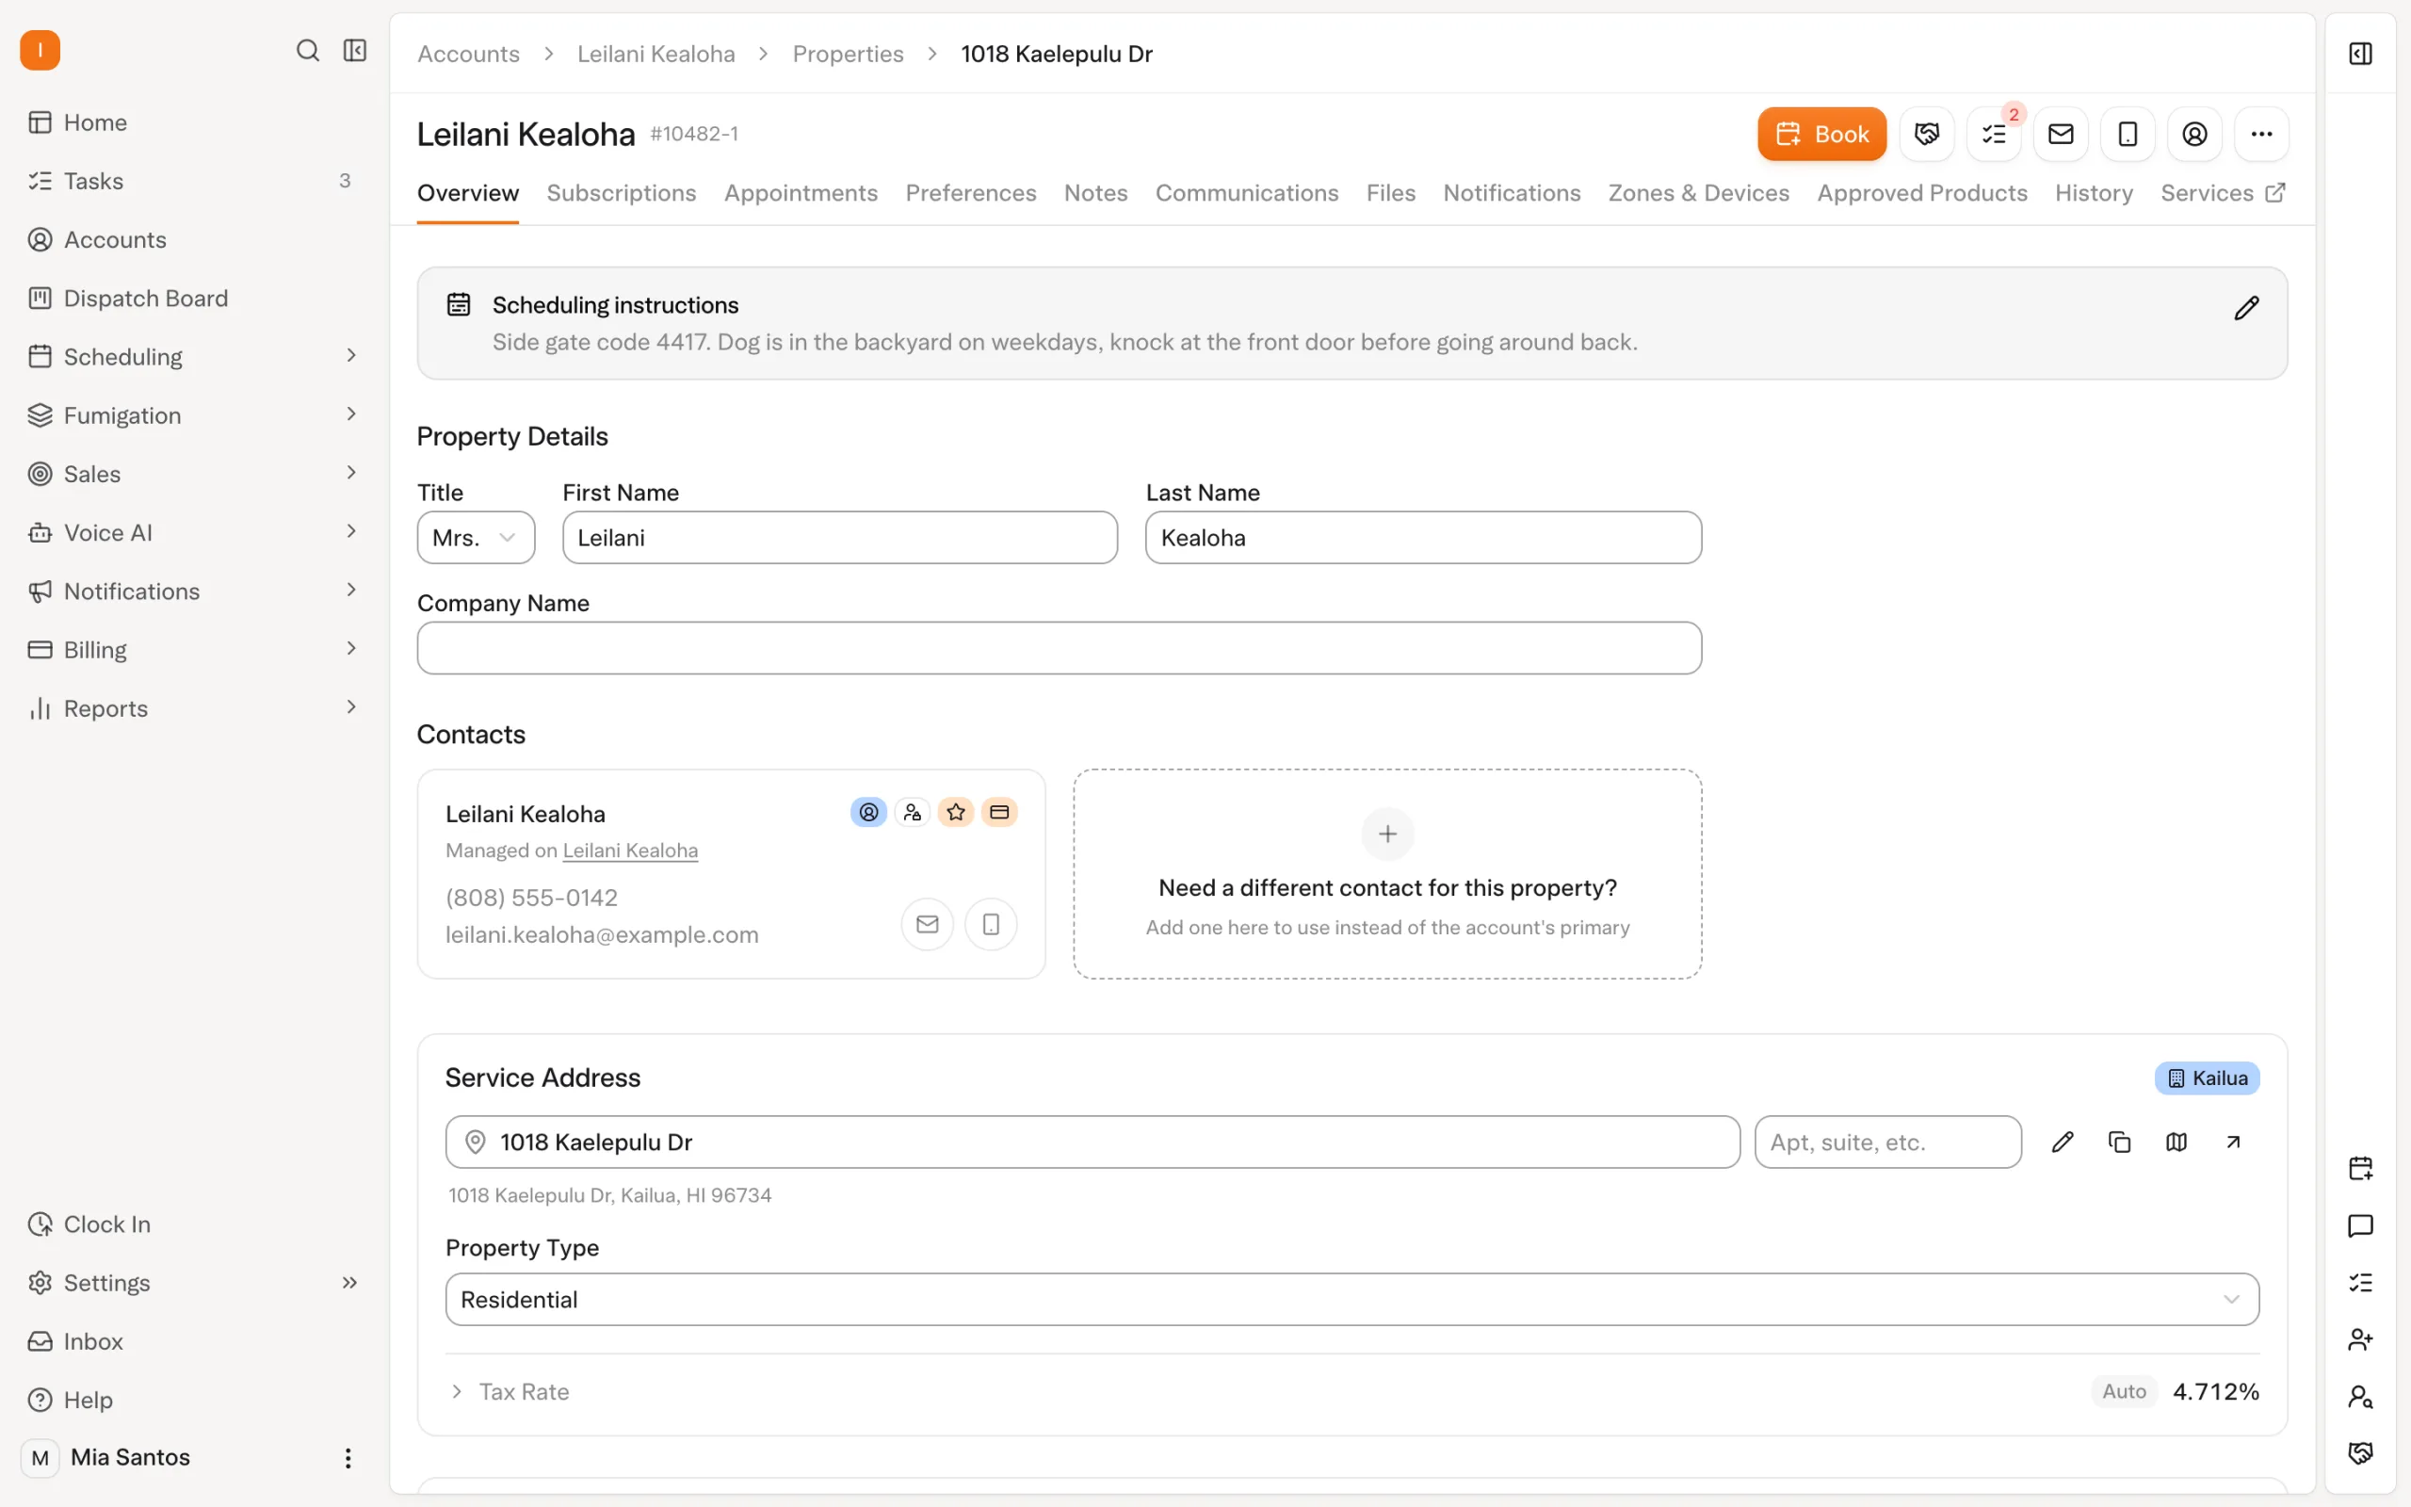
Task: Click the mobile phone icon in header
Action: pos(2128,134)
